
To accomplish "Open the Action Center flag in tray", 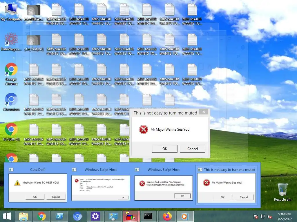I will (256, 217).
